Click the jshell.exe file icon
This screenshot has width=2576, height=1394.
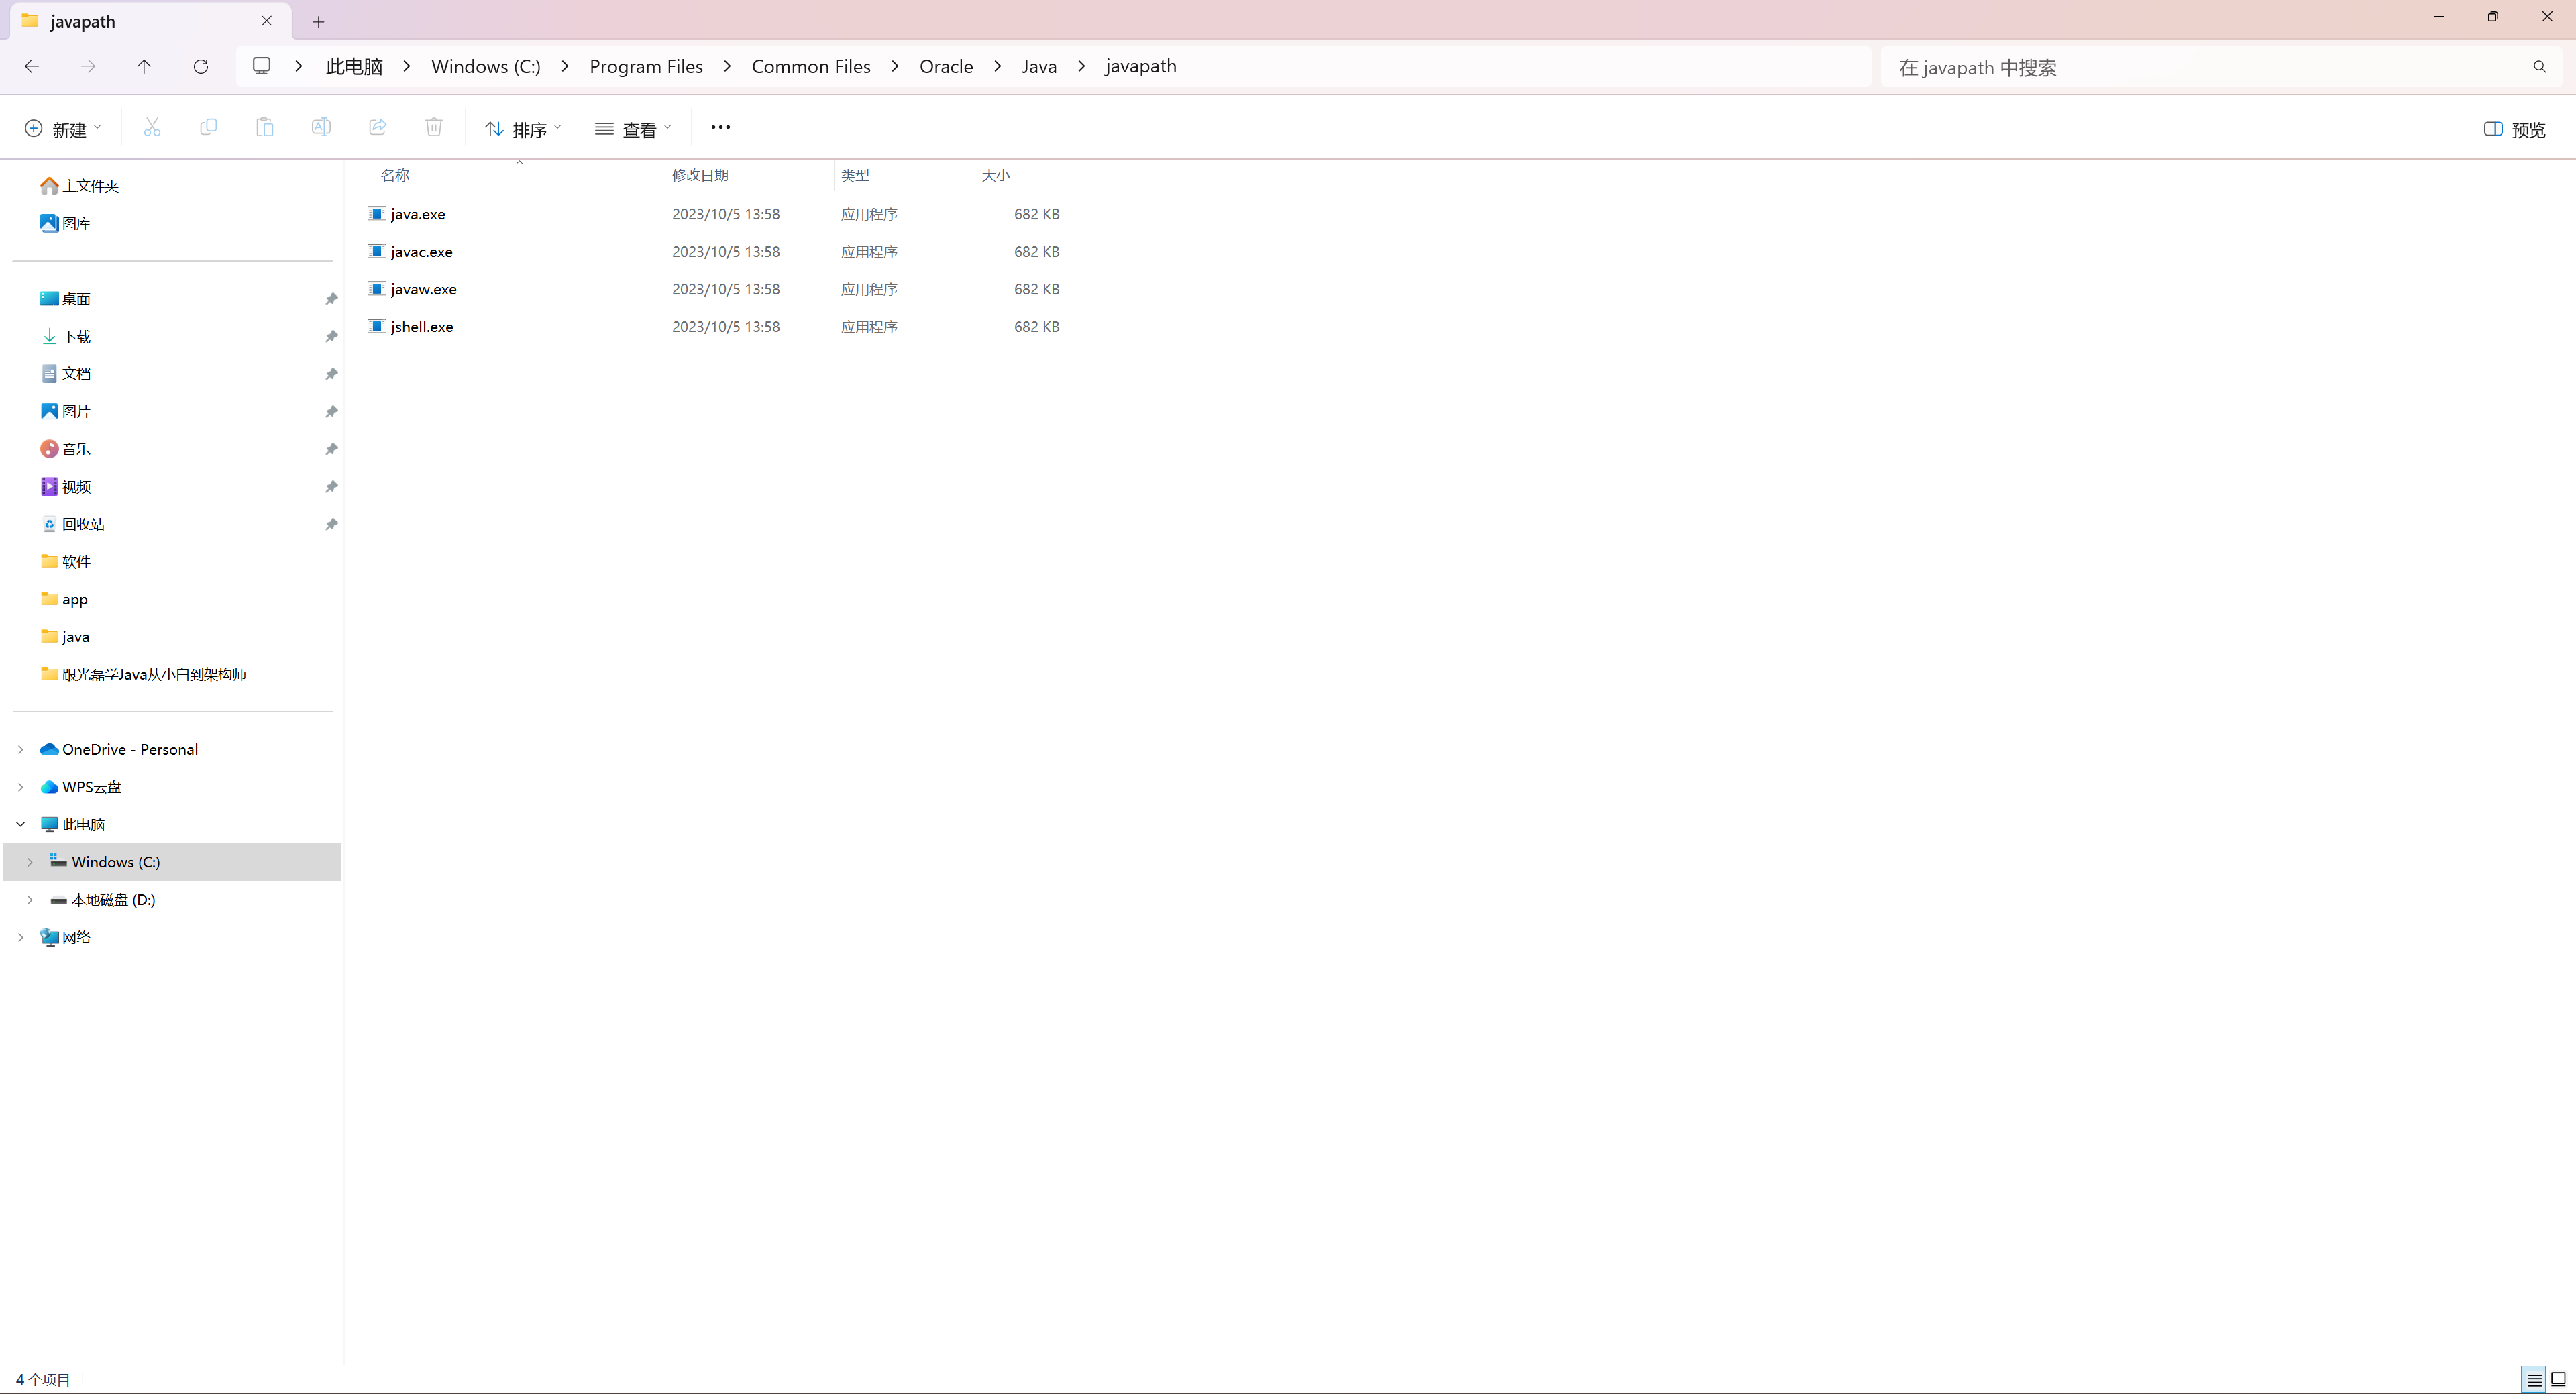pos(377,326)
